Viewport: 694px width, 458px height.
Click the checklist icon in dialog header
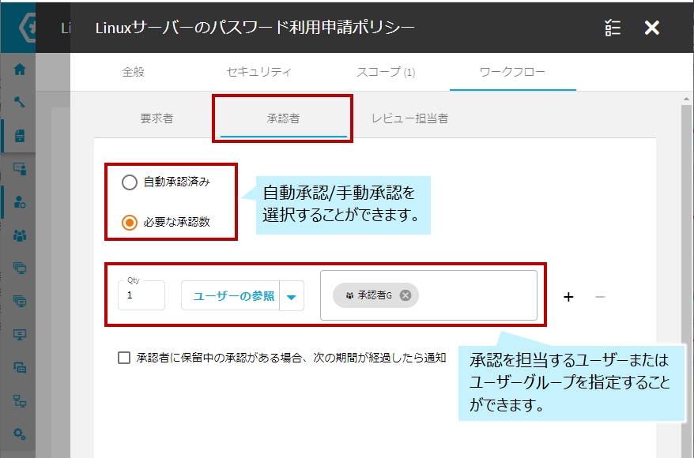613,28
